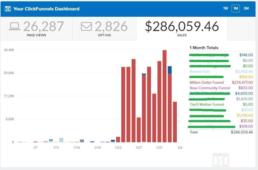Click the $274,477.00 amount
The height and width of the screenshot is (170, 258).
(242, 82)
